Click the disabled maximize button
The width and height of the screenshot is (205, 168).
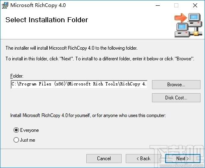coord(176,5)
